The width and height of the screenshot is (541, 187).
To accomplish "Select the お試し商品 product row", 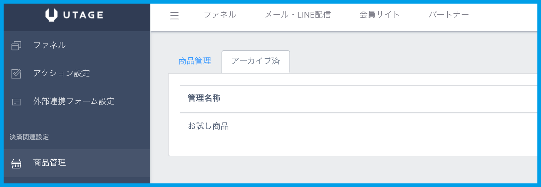I will (x=208, y=126).
